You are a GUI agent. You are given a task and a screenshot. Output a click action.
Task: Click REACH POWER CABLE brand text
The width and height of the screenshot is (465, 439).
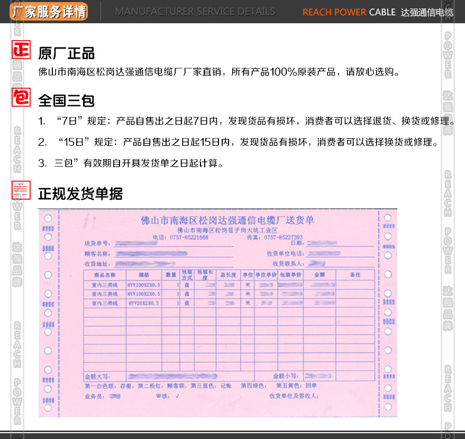click(349, 12)
